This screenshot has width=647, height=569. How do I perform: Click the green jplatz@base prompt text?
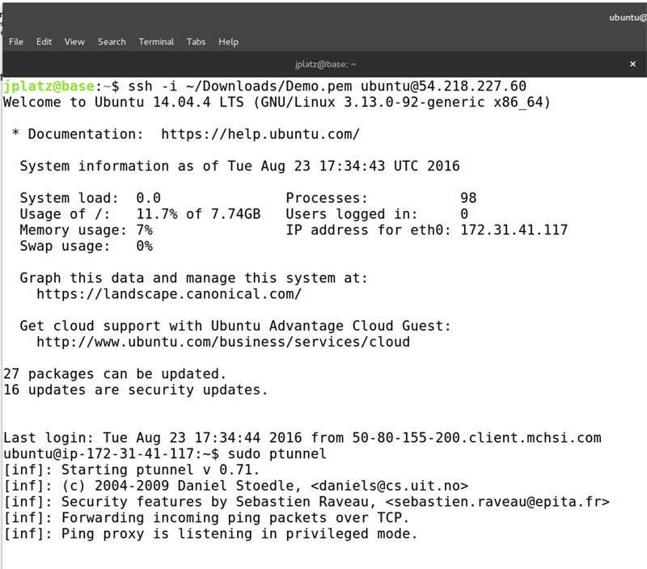click(49, 86)
